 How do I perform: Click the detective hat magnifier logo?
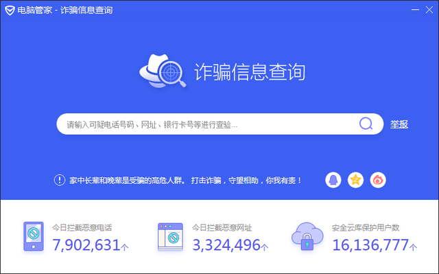tap(163, 71)
